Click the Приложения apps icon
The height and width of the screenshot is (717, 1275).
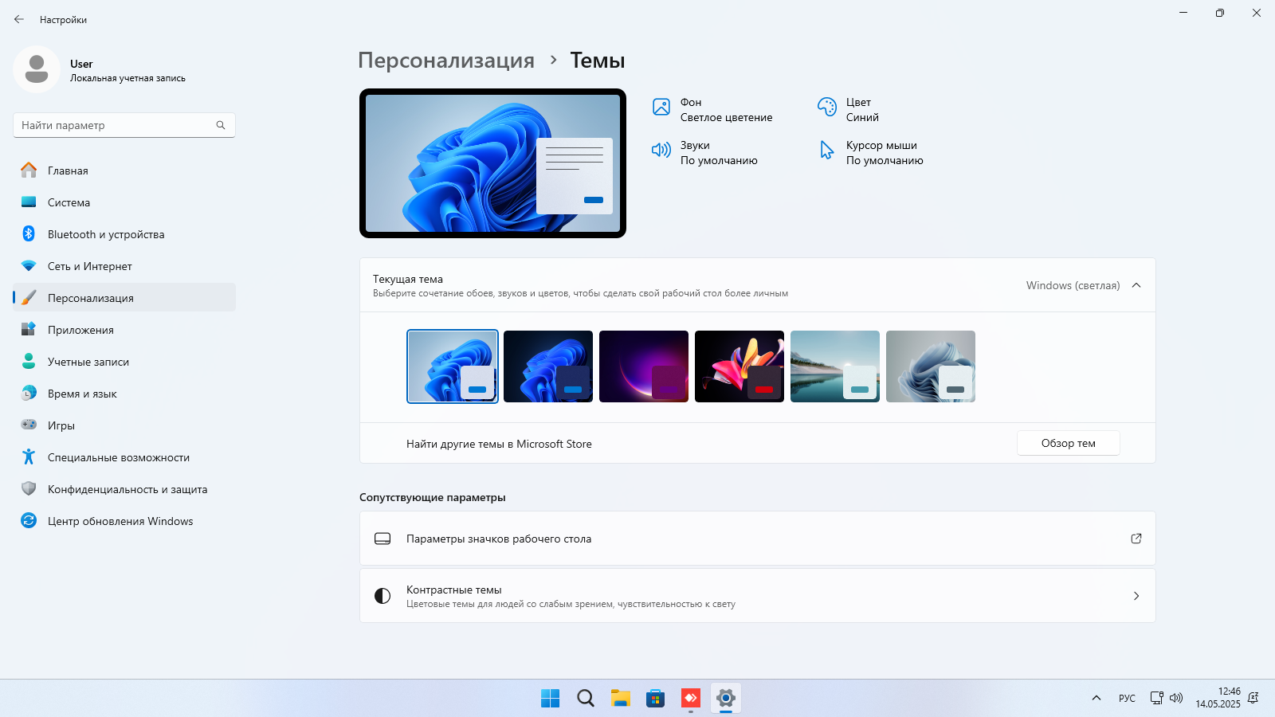coord(29,330)
